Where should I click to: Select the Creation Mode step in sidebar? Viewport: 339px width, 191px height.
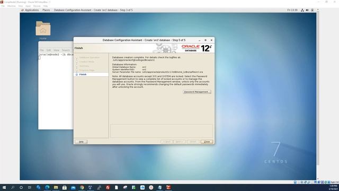point(87,62)
